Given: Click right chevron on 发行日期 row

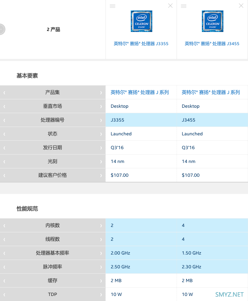Looking at the screenshot, I should pyautogui.click(x=101, y=148).
